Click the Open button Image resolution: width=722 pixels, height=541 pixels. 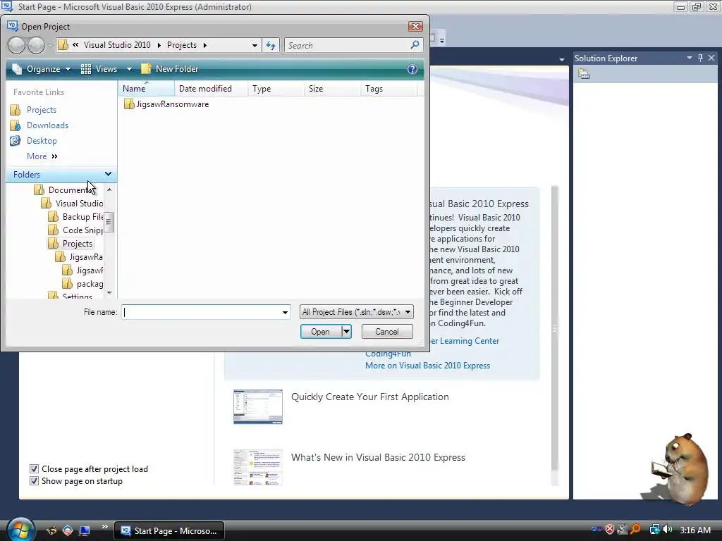pyautogui.click(x=321, y=332)
